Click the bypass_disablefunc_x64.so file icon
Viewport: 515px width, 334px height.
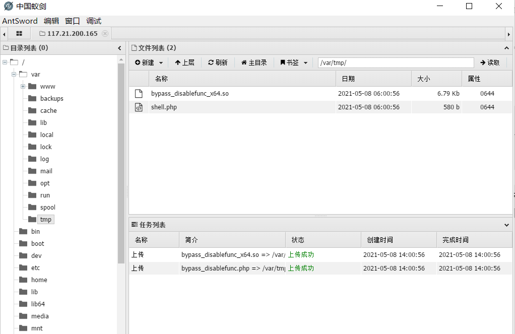pos(139,94)
